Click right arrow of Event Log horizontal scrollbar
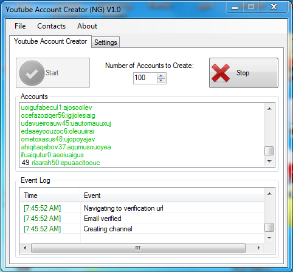293x272 pixels. coord(258,248)
